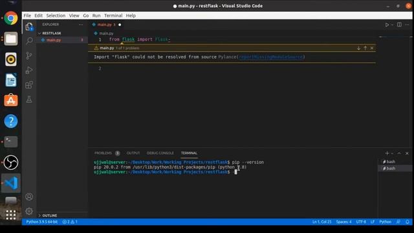The image size is (414, 233).
Task: Open the View menu
Action: click(74, 16)
